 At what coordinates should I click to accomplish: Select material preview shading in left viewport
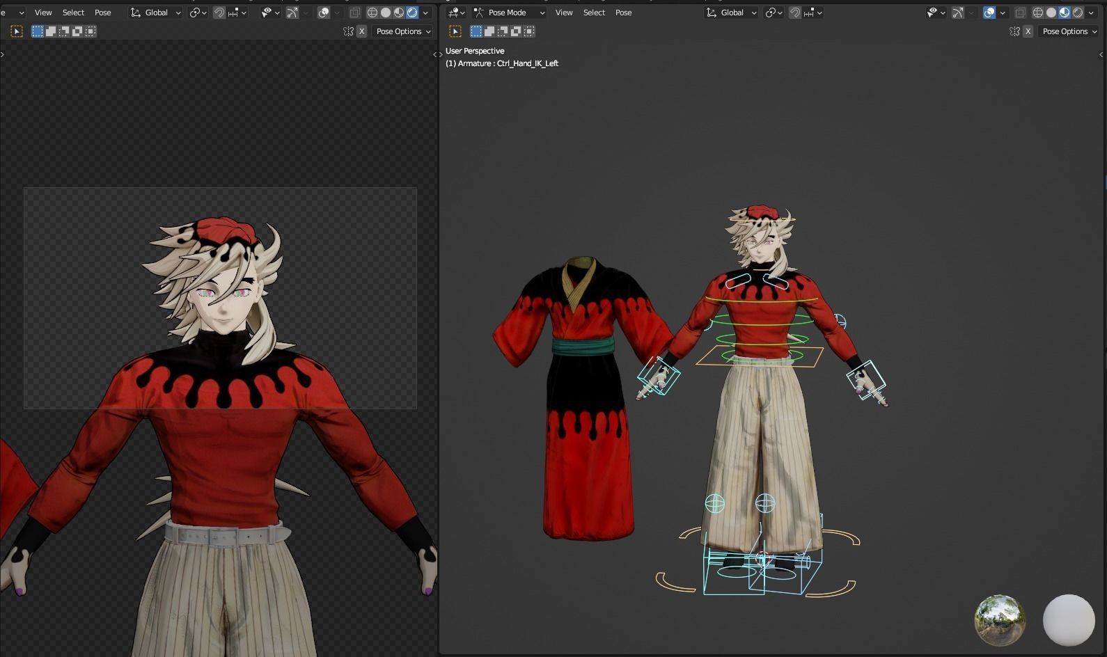pyautogui.click(x=399, y=13)
